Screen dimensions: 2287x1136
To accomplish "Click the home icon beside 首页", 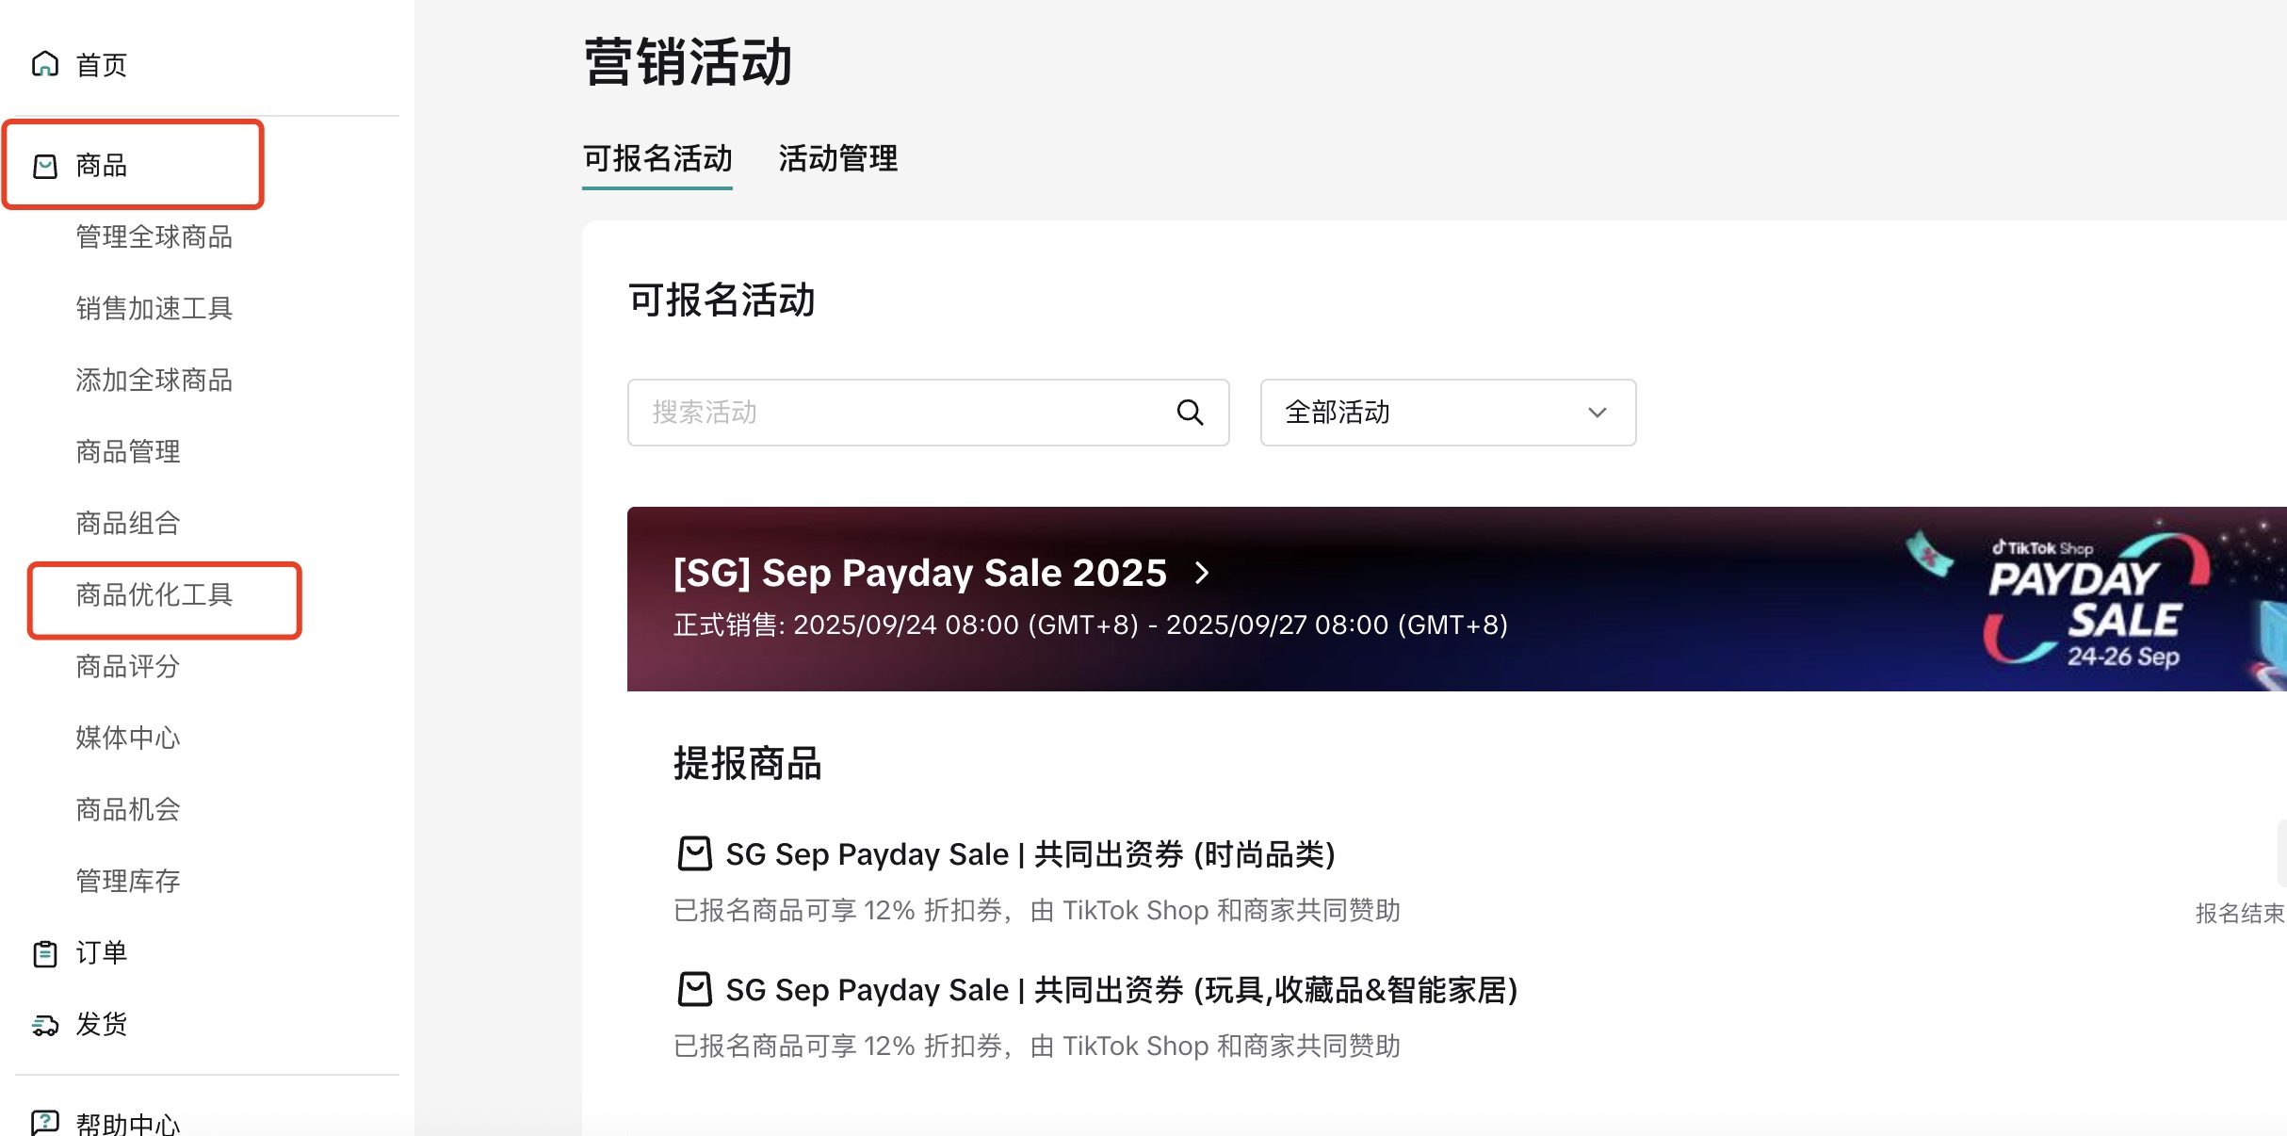I will [x=45, y=64].
